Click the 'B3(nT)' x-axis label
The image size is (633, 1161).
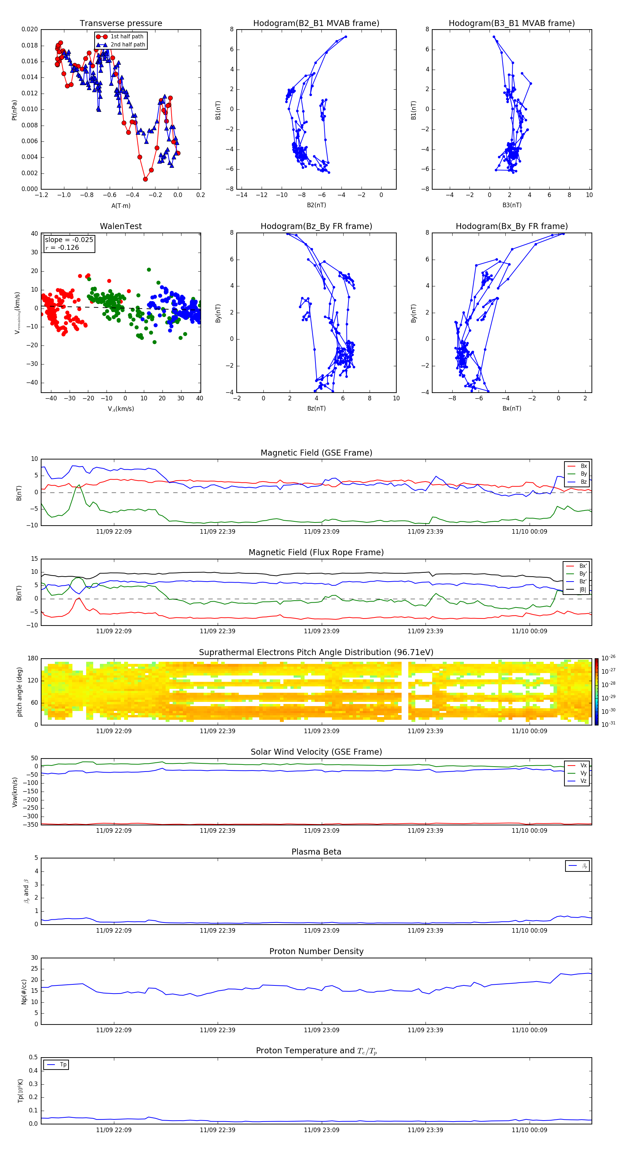[x=512, y=205]
